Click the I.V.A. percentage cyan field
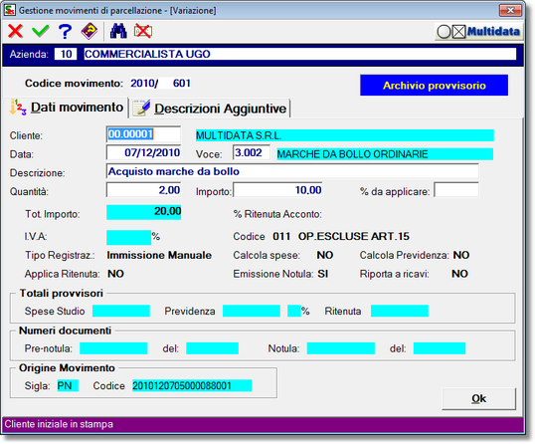Screen dimensions: 535x444 pos(128,237)
